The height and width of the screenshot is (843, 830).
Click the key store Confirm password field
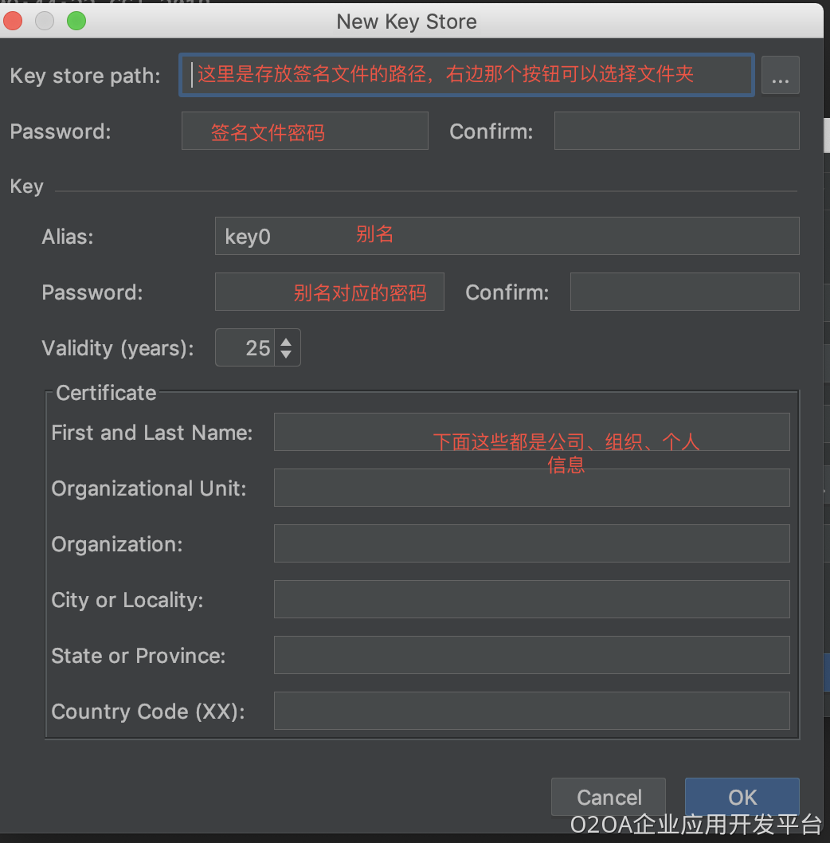point(676,131)
